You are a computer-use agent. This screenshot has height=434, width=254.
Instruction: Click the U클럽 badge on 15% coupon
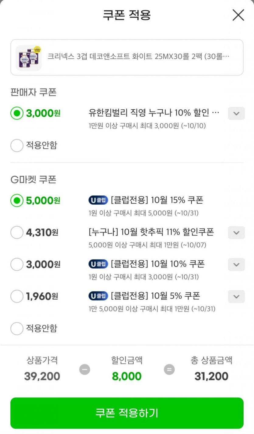98,200
